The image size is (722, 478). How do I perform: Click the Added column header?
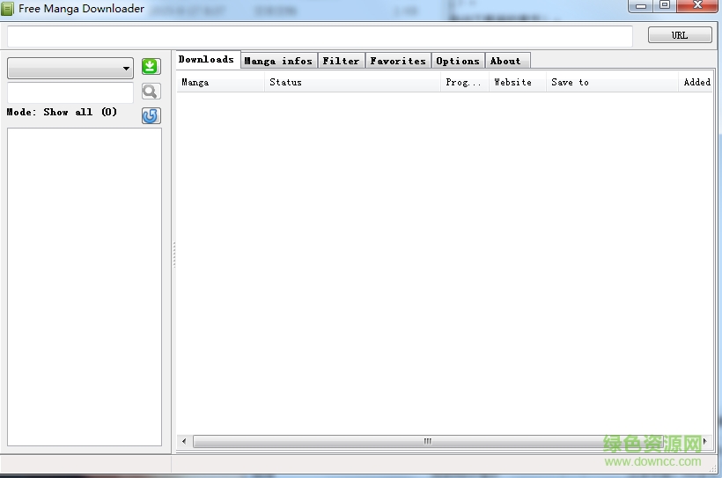click(696, 83)
